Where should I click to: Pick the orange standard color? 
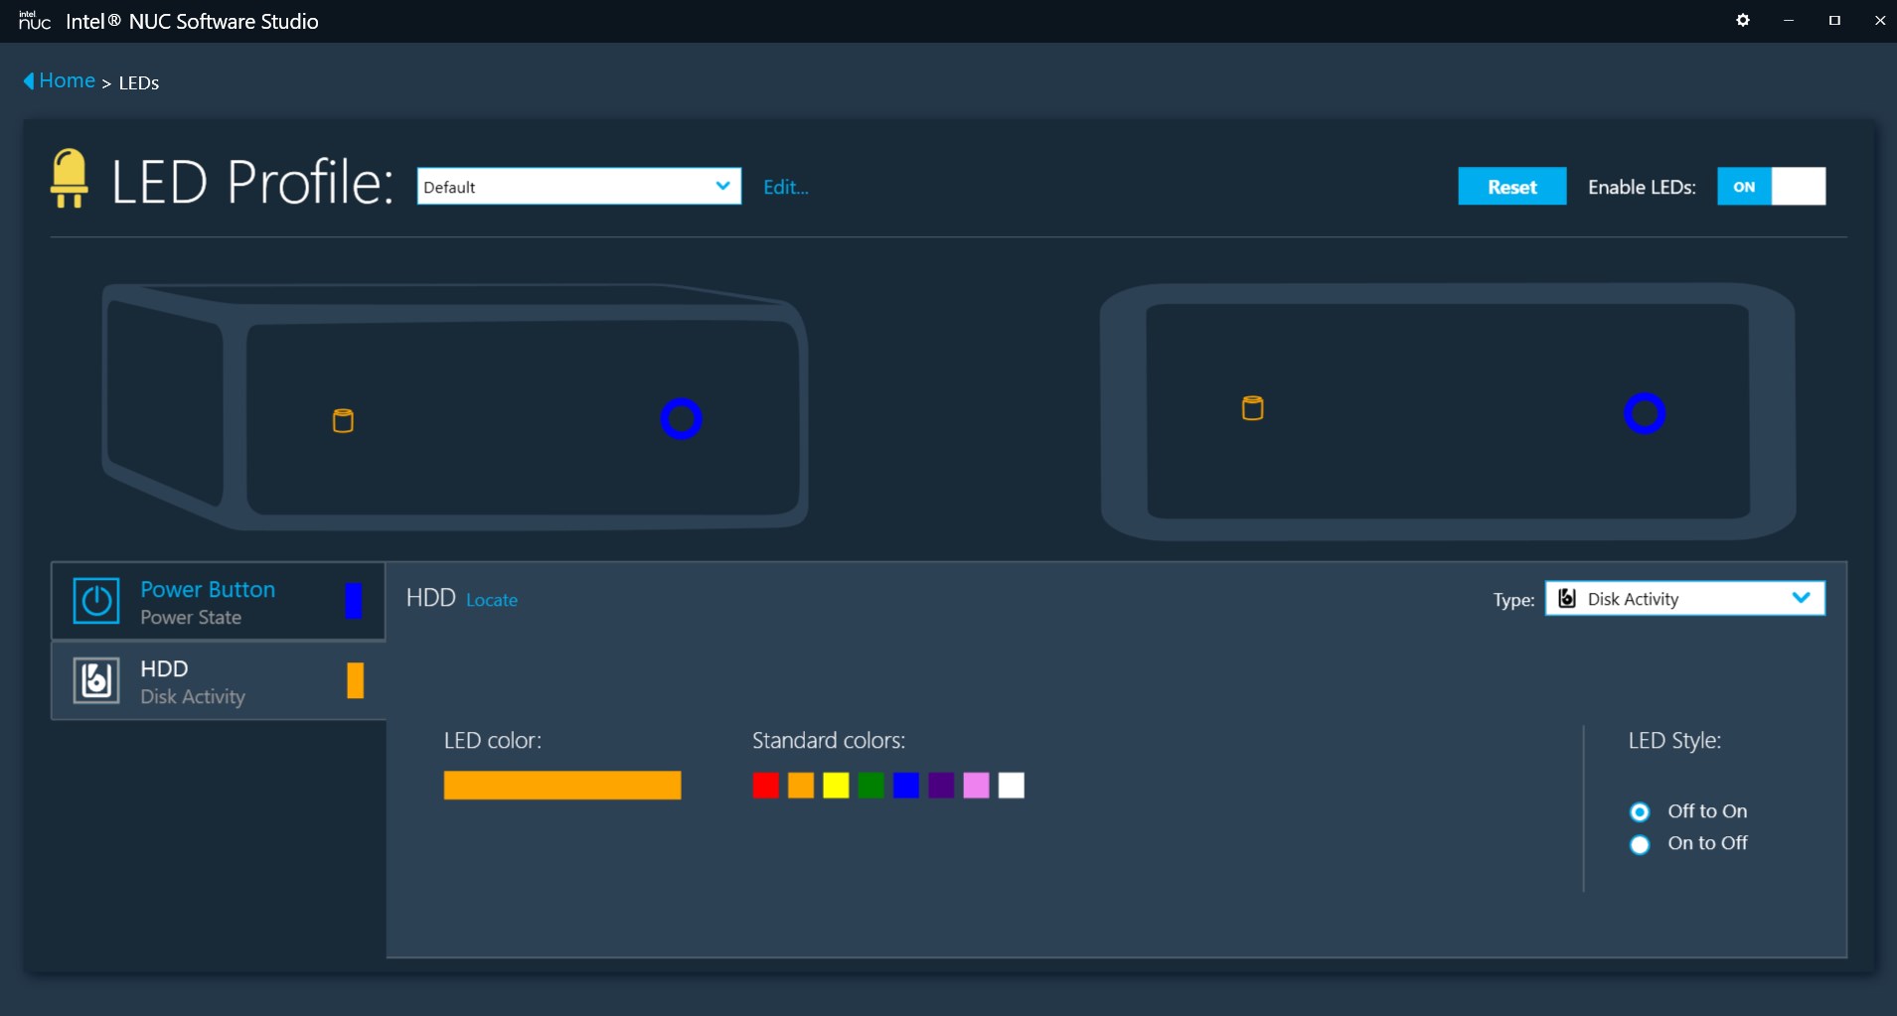(x=801, y=786)
